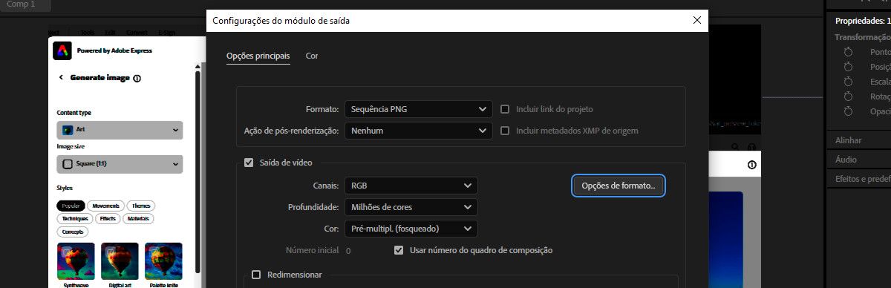Screen dimensions: 891x288
Task: Expand the Efeitos e predefinições panel
Action: [x=858, y=178]
